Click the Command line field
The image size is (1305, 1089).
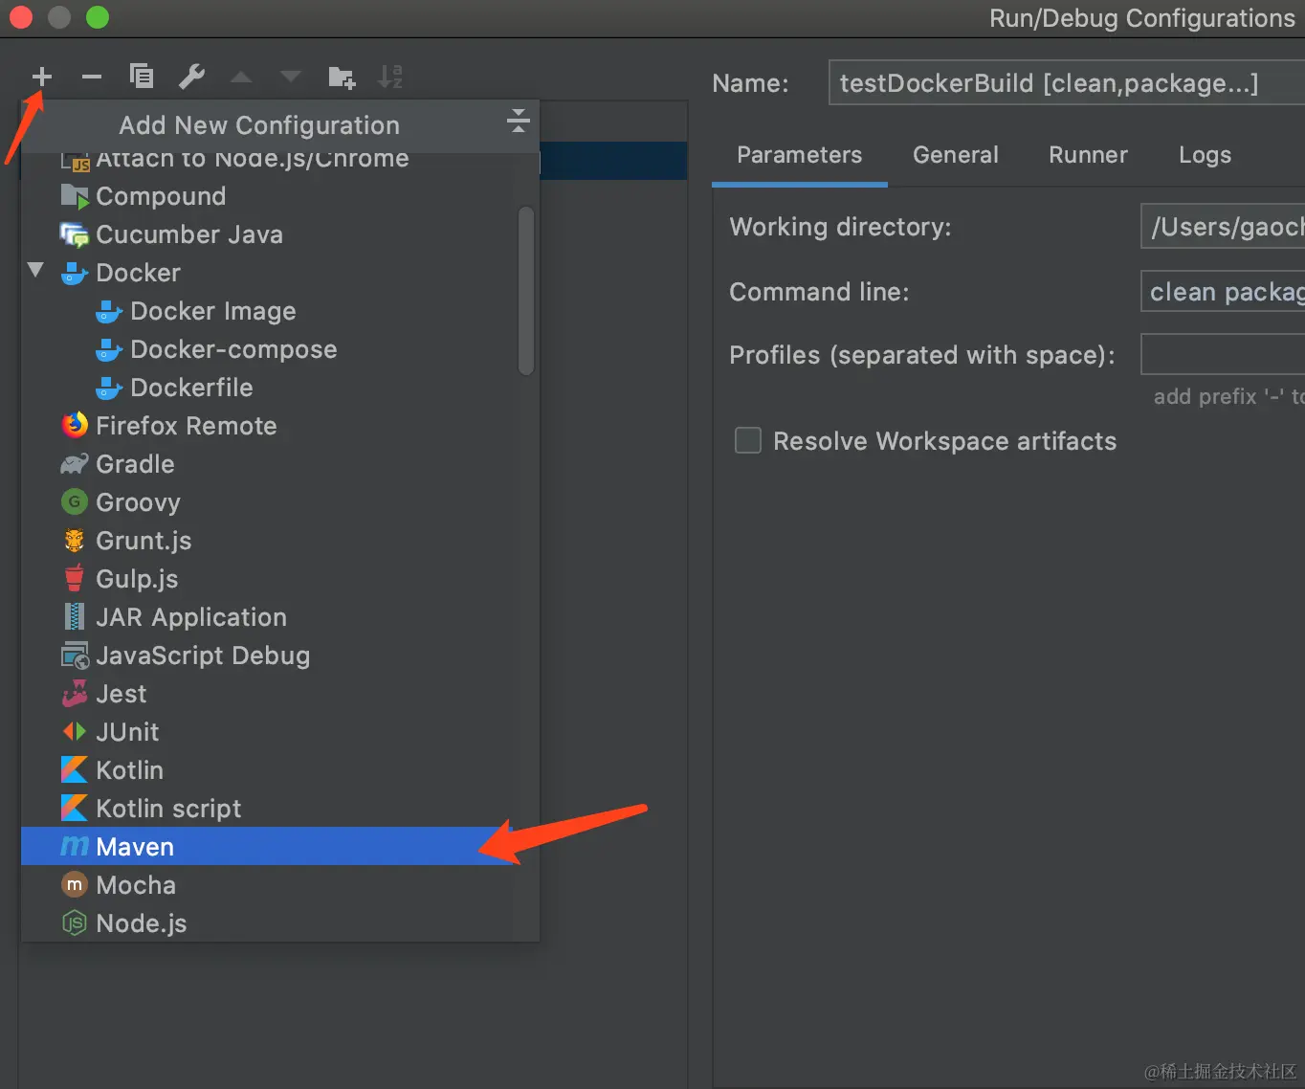coord(1223,292)
